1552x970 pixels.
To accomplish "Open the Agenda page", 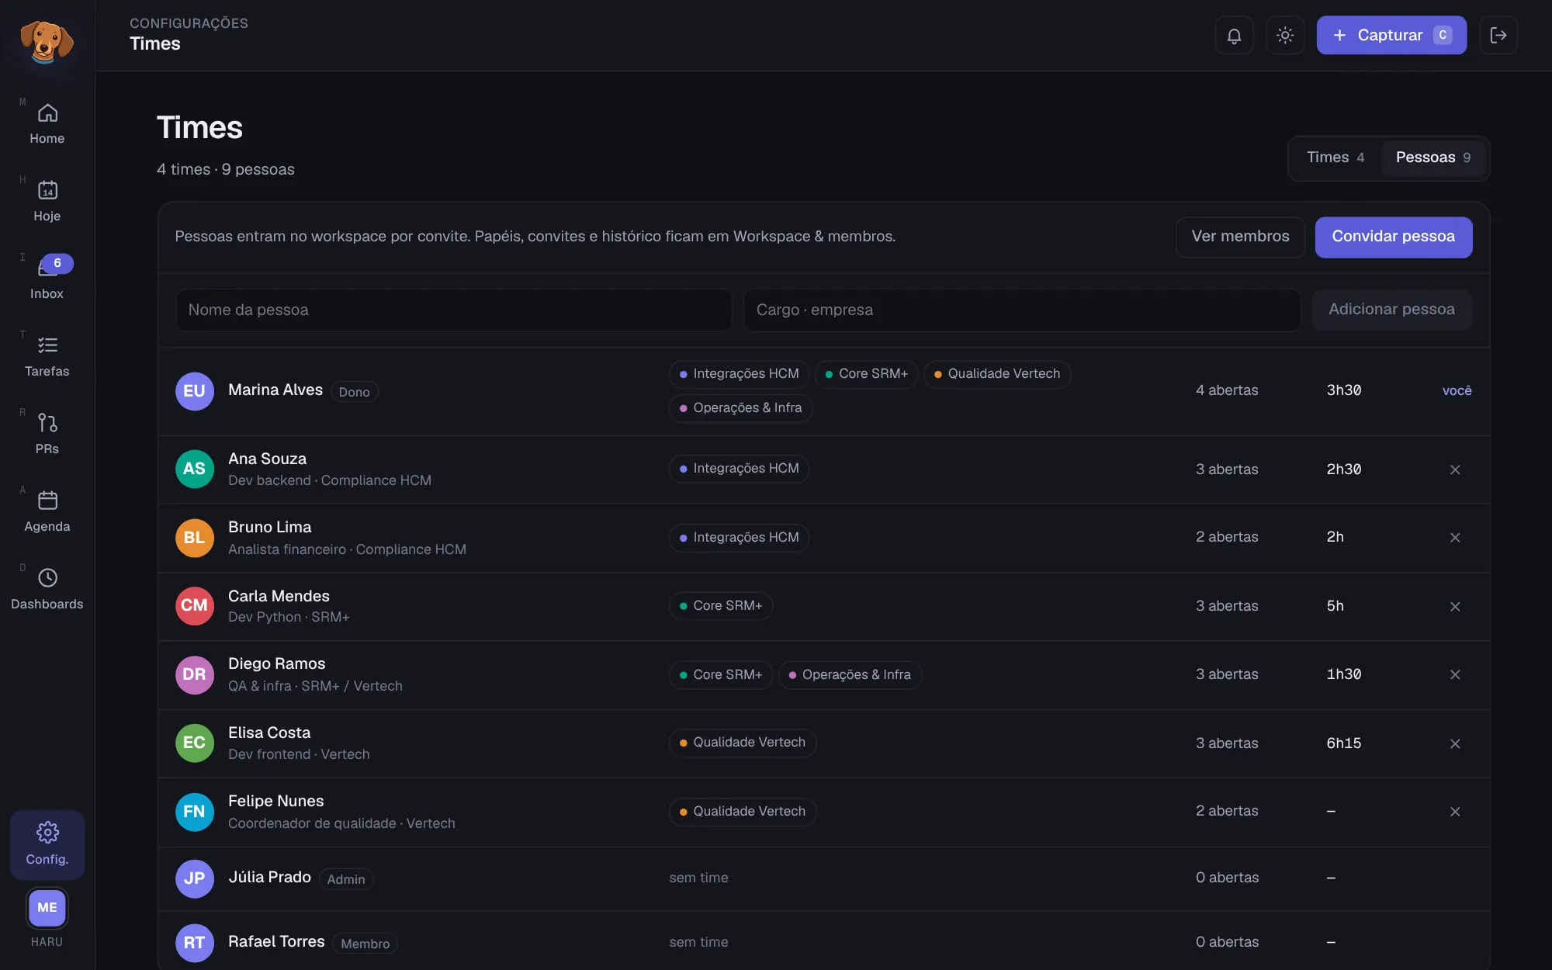I will [47, 512].
